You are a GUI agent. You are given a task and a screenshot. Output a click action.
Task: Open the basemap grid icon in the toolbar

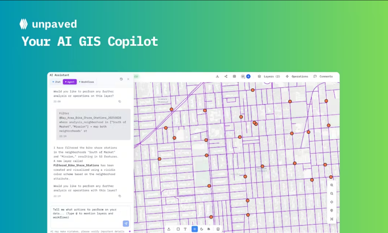tap(235, 76)
